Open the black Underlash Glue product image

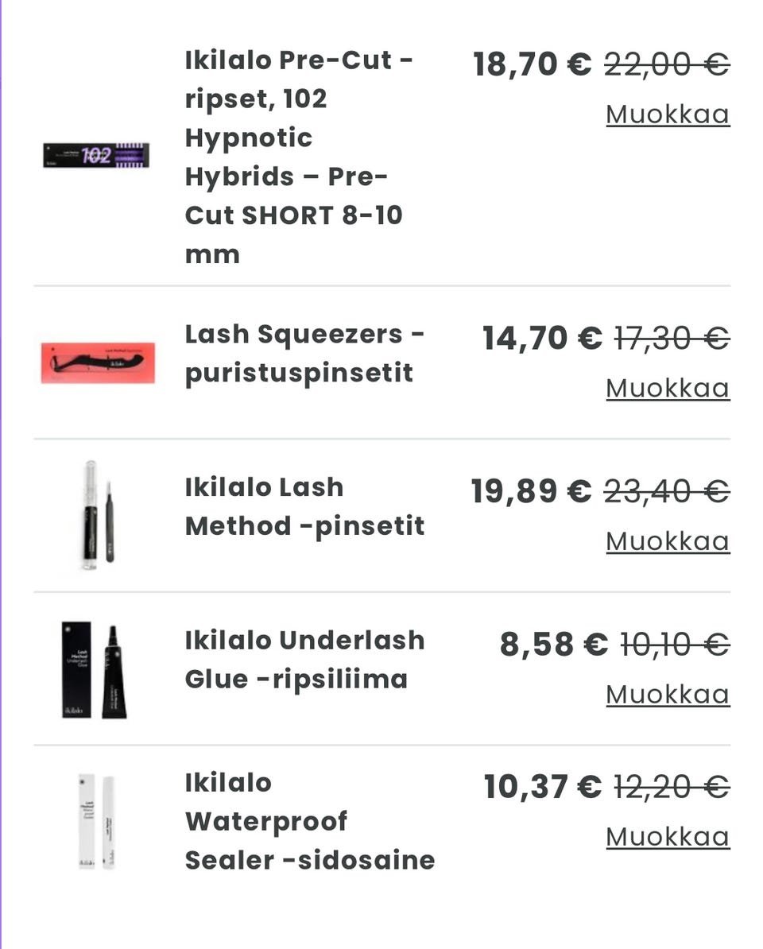(x=95, y=669)
